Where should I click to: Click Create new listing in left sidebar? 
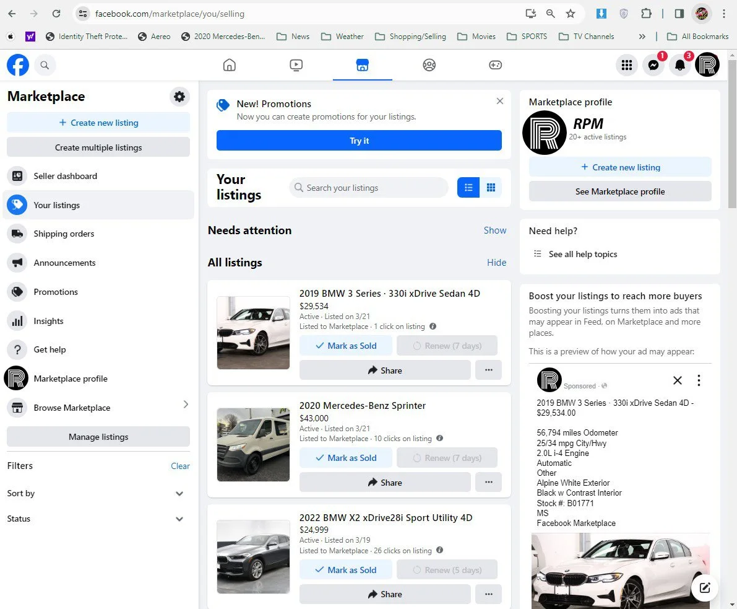(98, 123)
